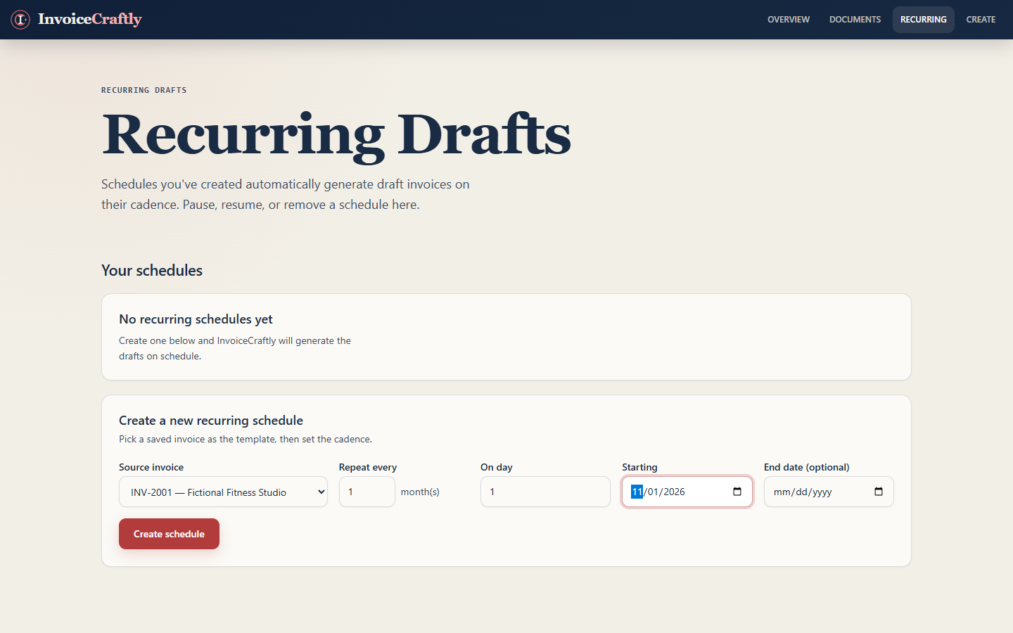The width and height of the screenshot is (1013, 633).
Task: Open the Documents tab
Action: (x=855, y=20)
